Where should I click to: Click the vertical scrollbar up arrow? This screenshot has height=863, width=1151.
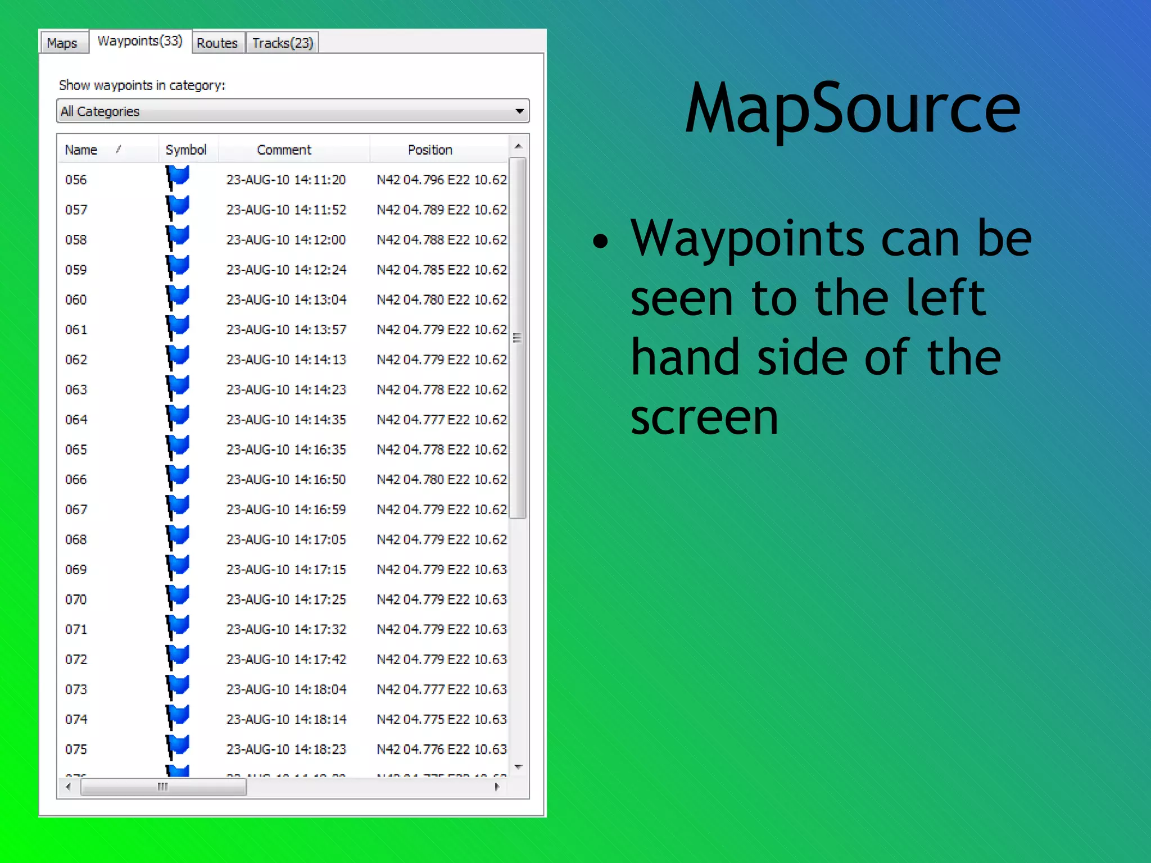click(x=519, y=146)
